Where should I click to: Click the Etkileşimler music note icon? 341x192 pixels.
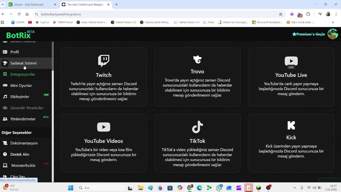click(5, 97)
